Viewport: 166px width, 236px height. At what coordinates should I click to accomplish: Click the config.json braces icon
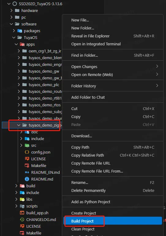point(27,152)
